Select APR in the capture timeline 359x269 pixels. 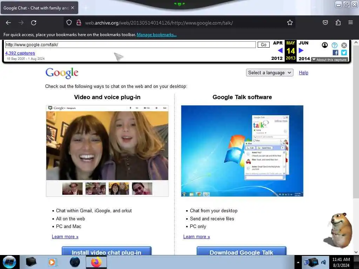[278, 43]
